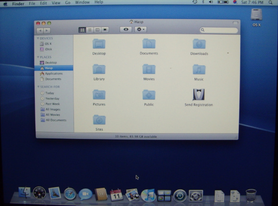Viewport: 278px width, 206px height.
Task: Open the Library folder icon
Action: click(x=99, y=69)
